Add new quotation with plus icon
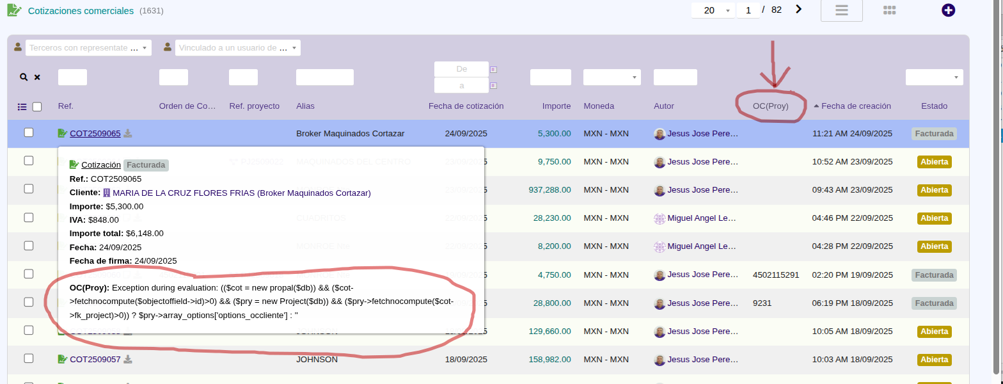 (949, 10)
